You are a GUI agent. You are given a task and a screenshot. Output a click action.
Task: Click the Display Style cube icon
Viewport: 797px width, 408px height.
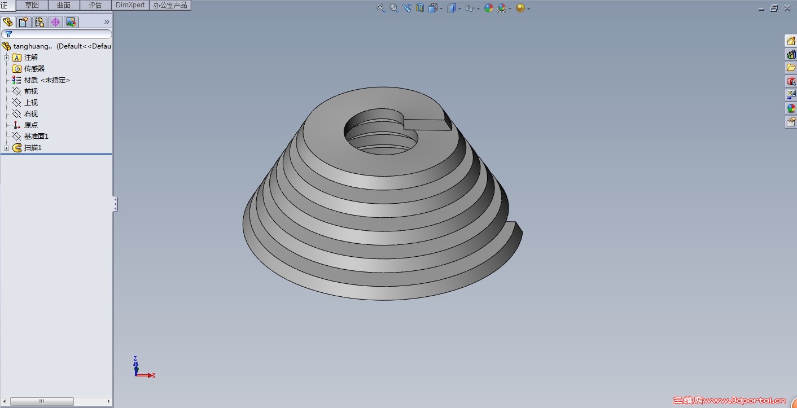tap(452, 8)
